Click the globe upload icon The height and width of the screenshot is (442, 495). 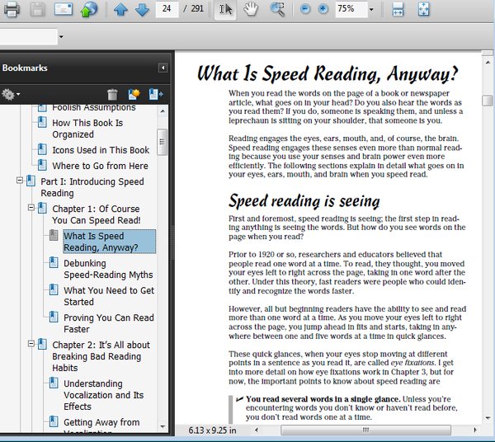89,9
